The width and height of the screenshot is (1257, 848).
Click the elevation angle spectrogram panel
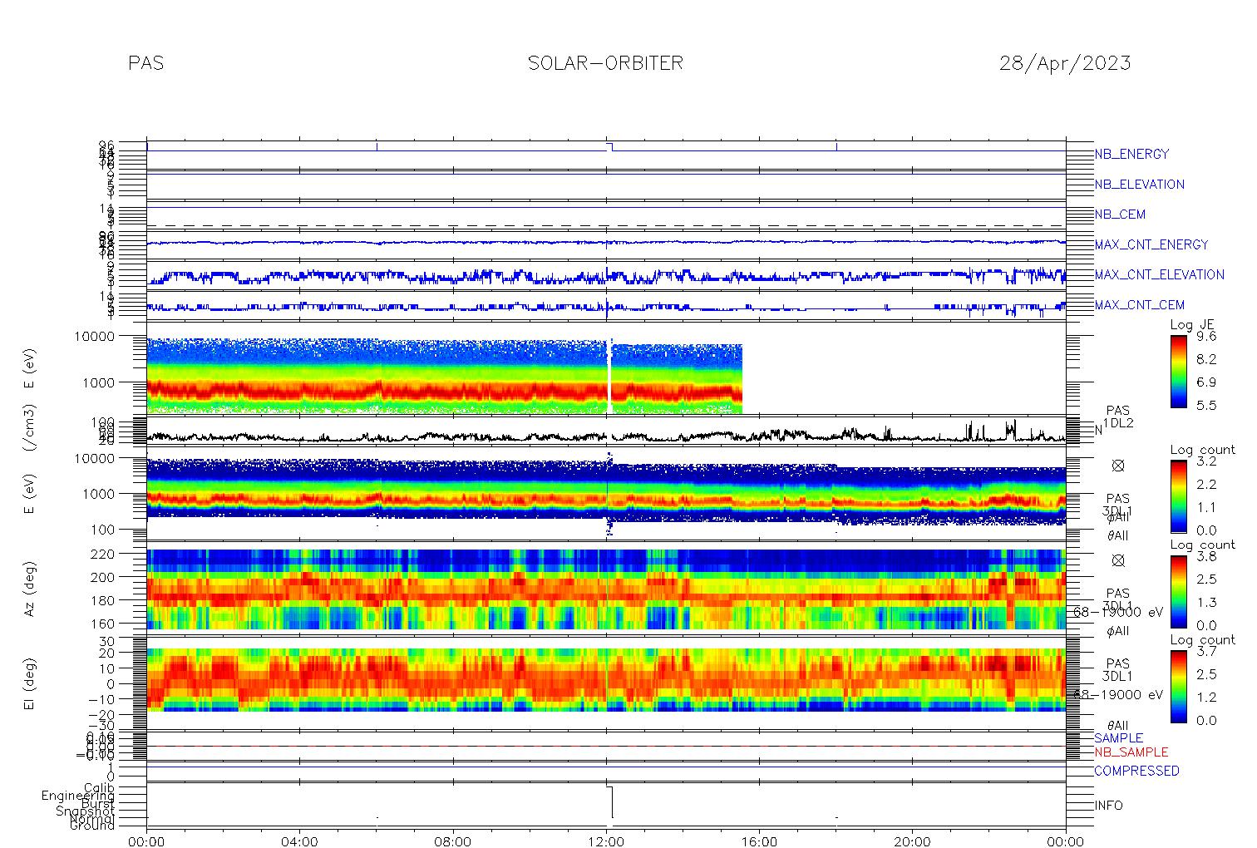tap(606, 680)
